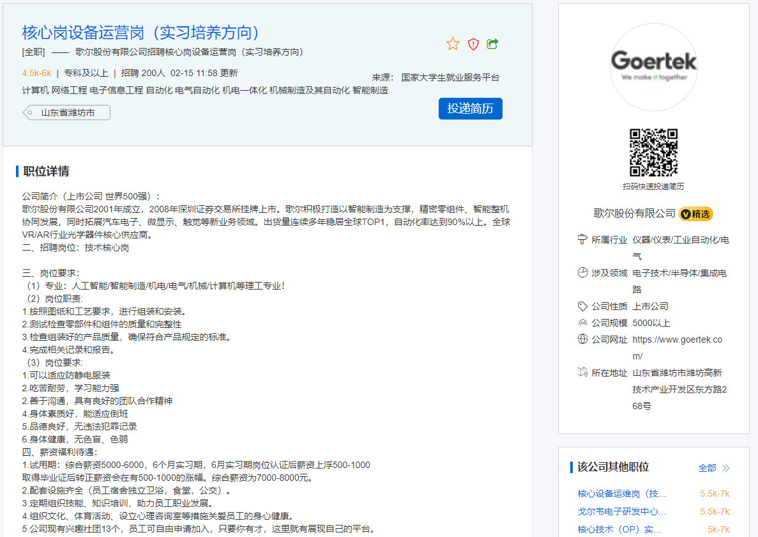Open 戈尔韦电子研发中心 job listing
The height and width of the screenshot is (537, 758).
(x=622, y=511)
